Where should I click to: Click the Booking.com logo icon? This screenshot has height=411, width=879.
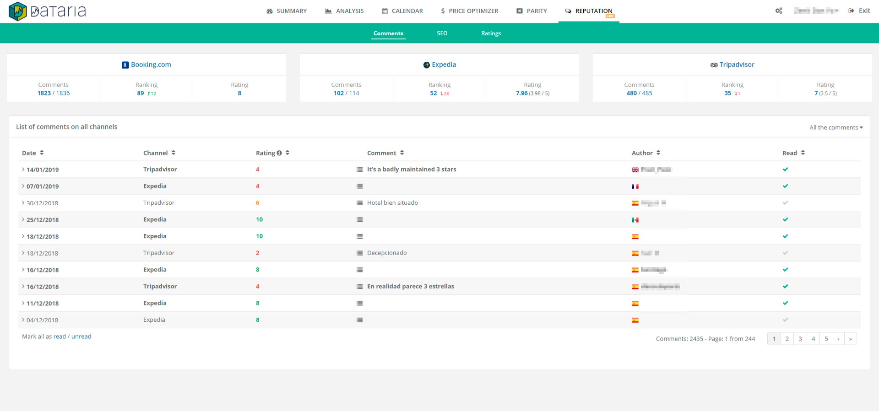tap(125, 65)
